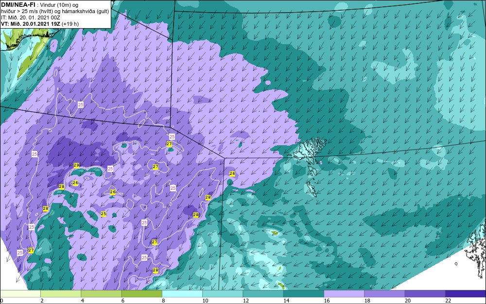Click the legend scale value 6

click(x=123, y=301)
